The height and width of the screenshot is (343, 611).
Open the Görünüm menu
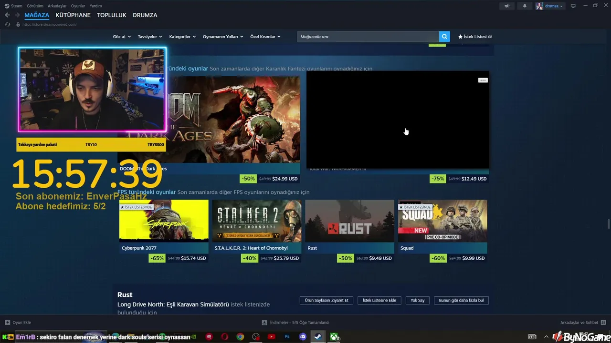point(35,6)
